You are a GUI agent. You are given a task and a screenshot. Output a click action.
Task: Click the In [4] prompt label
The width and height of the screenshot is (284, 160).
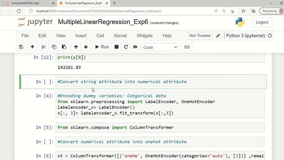[44, 96]
